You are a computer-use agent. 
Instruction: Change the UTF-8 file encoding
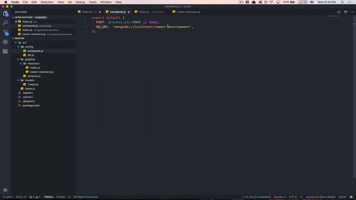[x=293, y=197]
